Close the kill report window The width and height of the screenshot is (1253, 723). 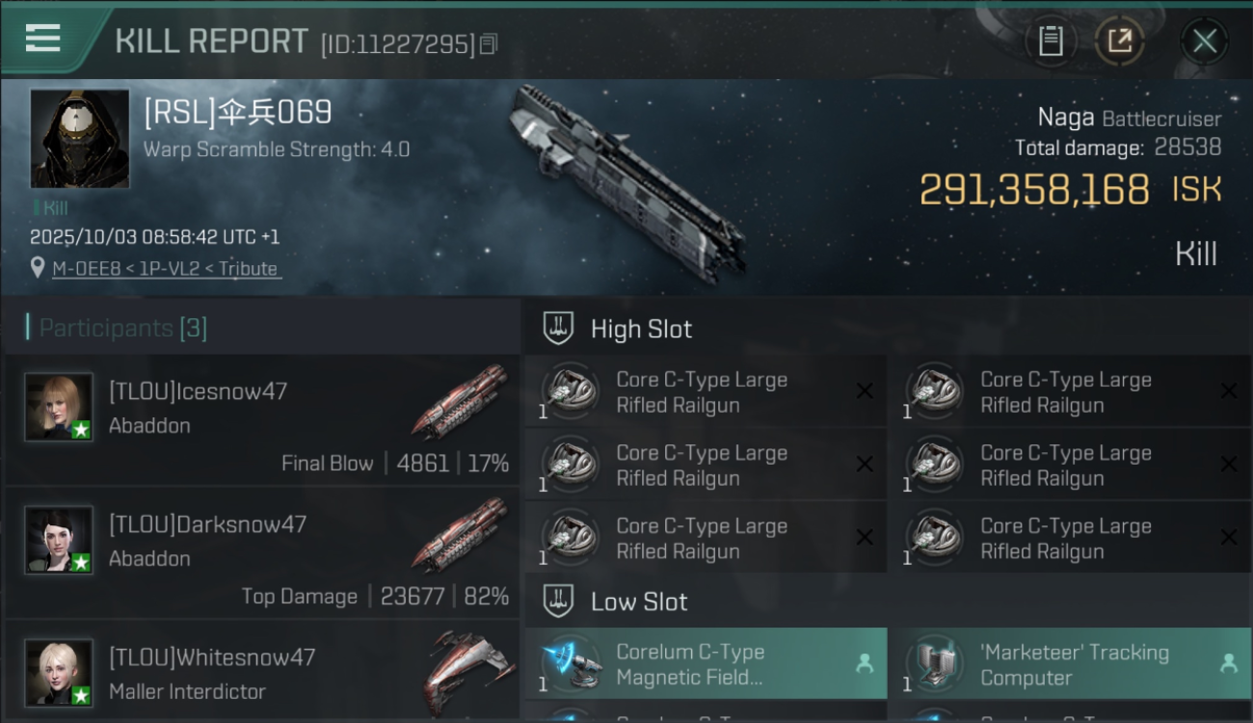pos(1204,41)
